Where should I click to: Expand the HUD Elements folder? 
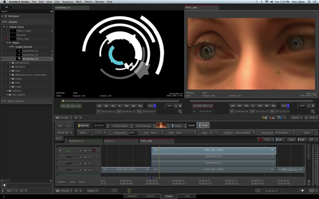[x=10, y=63]
